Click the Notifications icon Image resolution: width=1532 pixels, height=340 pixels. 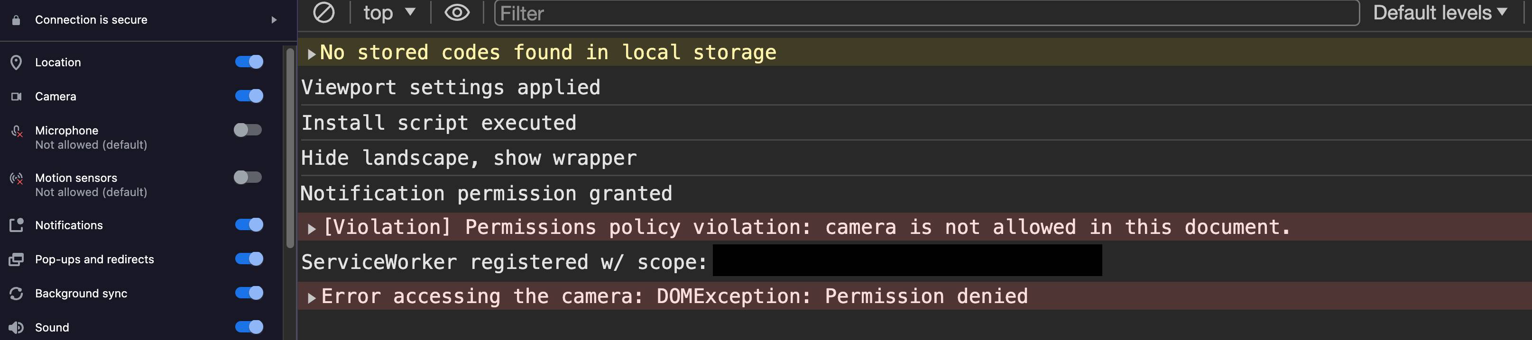click(17, 225)
